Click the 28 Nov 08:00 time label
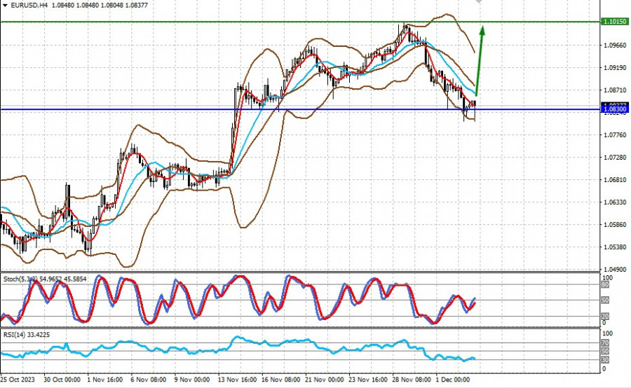The width and height of the screenshot is (631, 388). (x=412, y=380)
